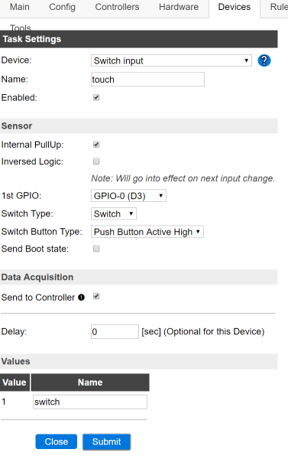This screenshot has height=459, width=288.
Task: Click the blue help question mark icon
Action: (x=264, y=60)
